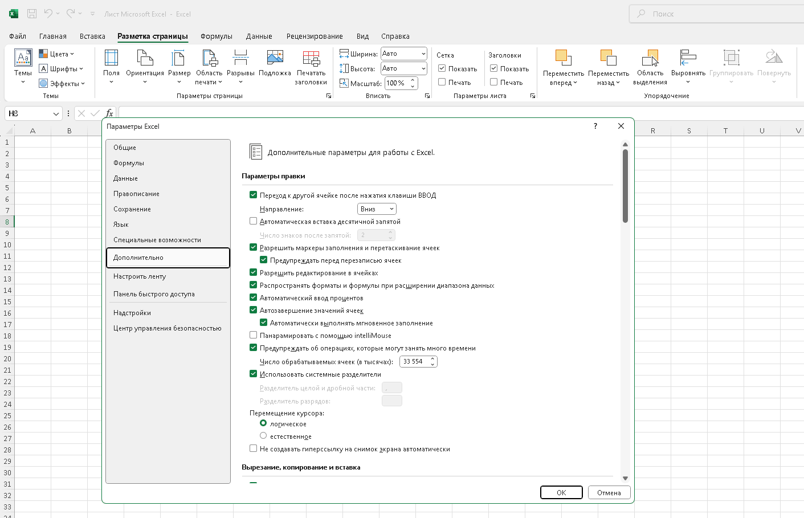
Task: Open Параметры листа dialog launcher
Action: tap(533, 96)
